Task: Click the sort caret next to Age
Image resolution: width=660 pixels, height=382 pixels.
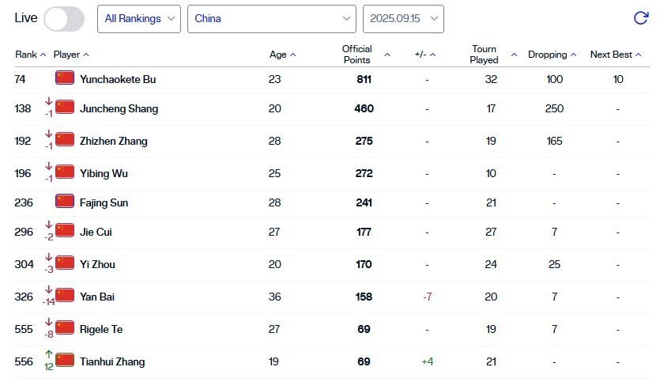Action: click(293, 55)
